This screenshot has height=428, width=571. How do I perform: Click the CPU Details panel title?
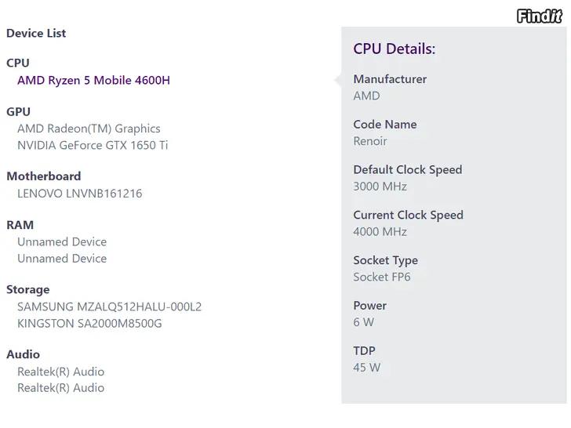coord(394,49)
